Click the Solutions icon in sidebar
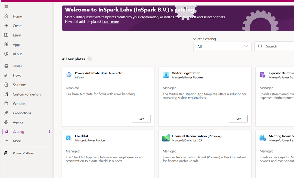The height and width of the screenshot is (178, 294). tap(6, 85)
